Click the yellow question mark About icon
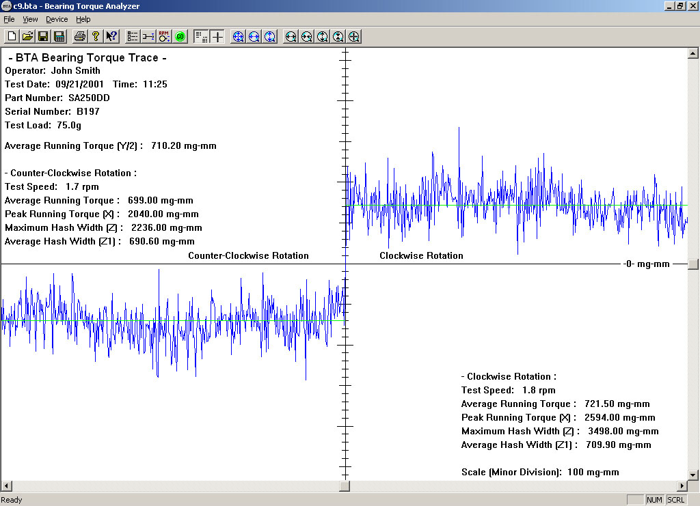The image size is (700, 506). [96, 36]
